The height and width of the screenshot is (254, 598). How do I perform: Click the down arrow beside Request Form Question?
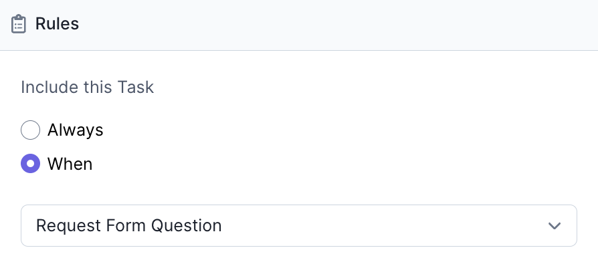point(554,226)
